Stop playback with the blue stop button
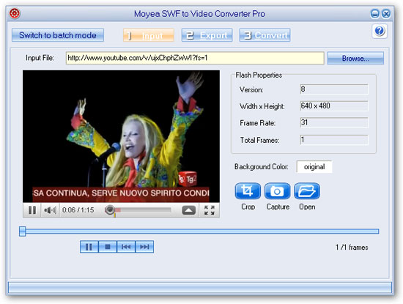 click(108, 247)
